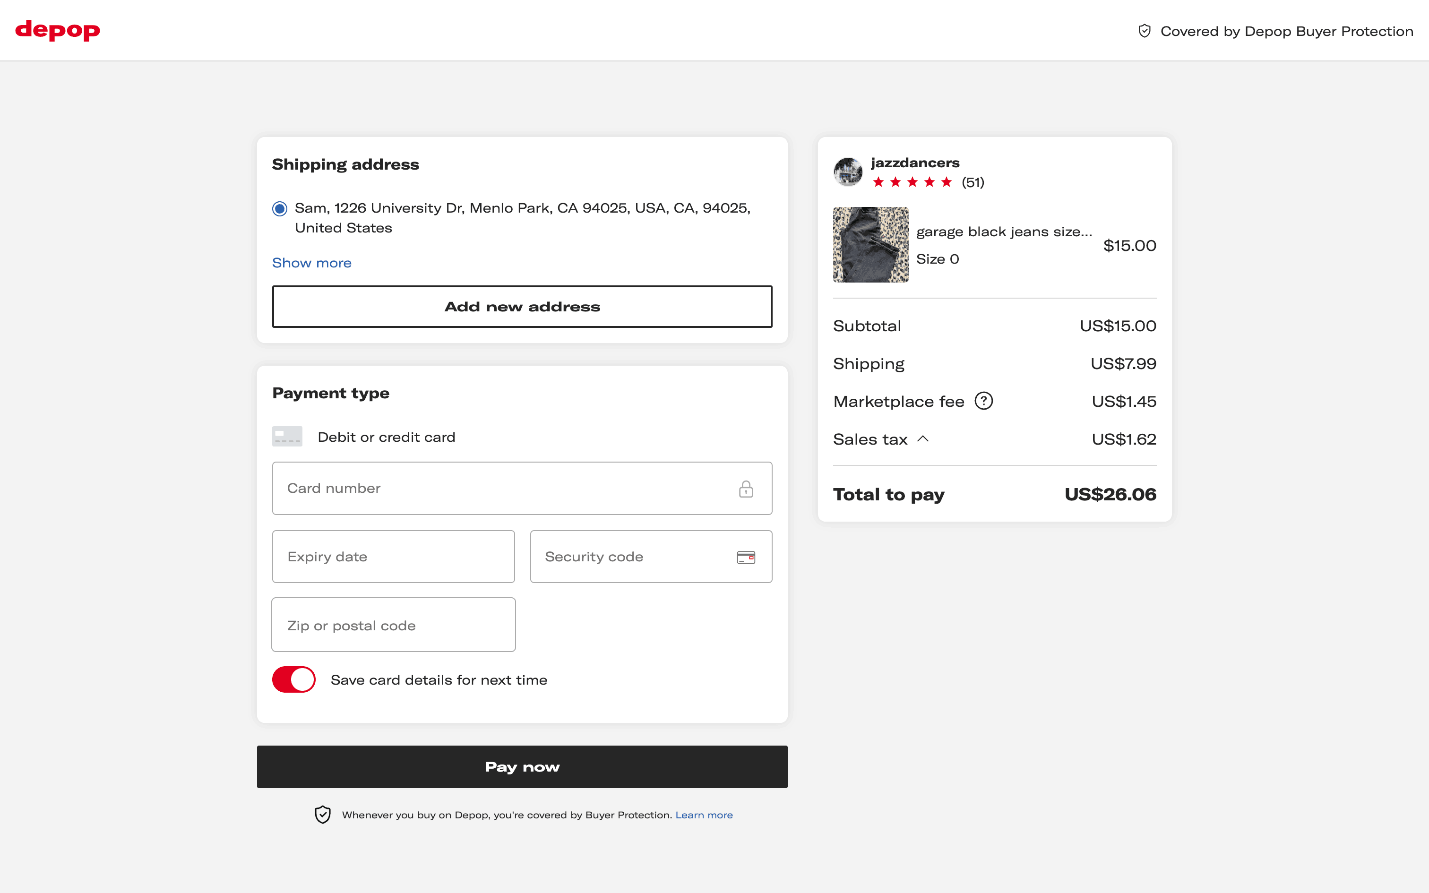Show more shipping addresses
1429x893 pixels.
(x=311, y=263)
